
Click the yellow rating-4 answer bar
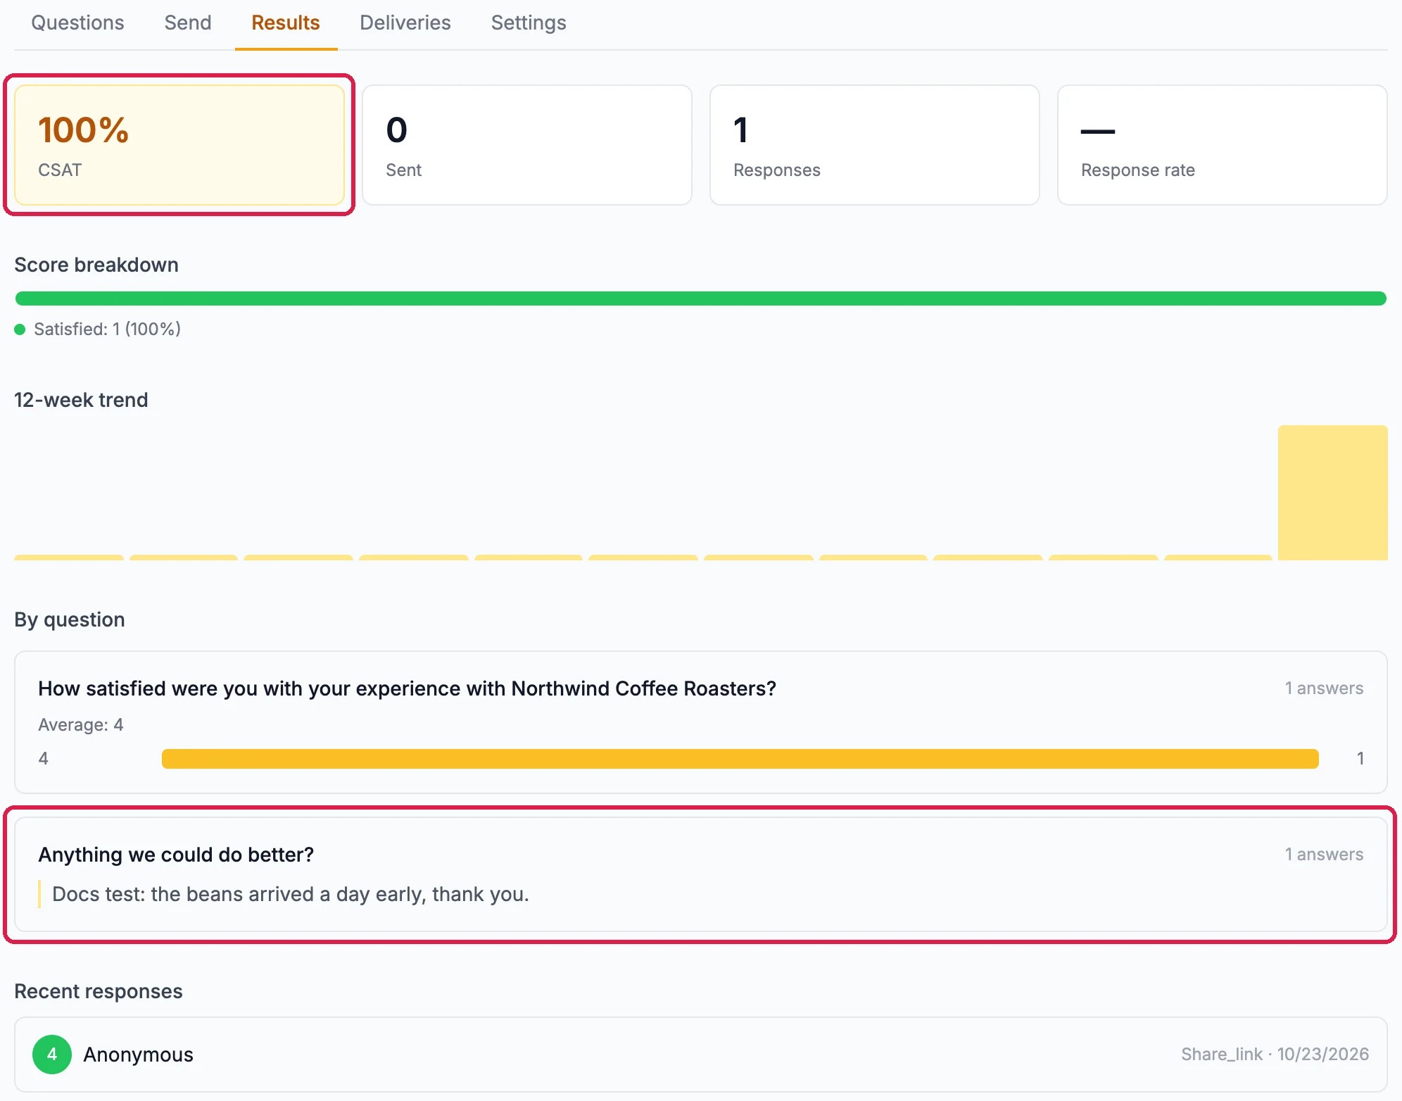click(x=740, y=759)
